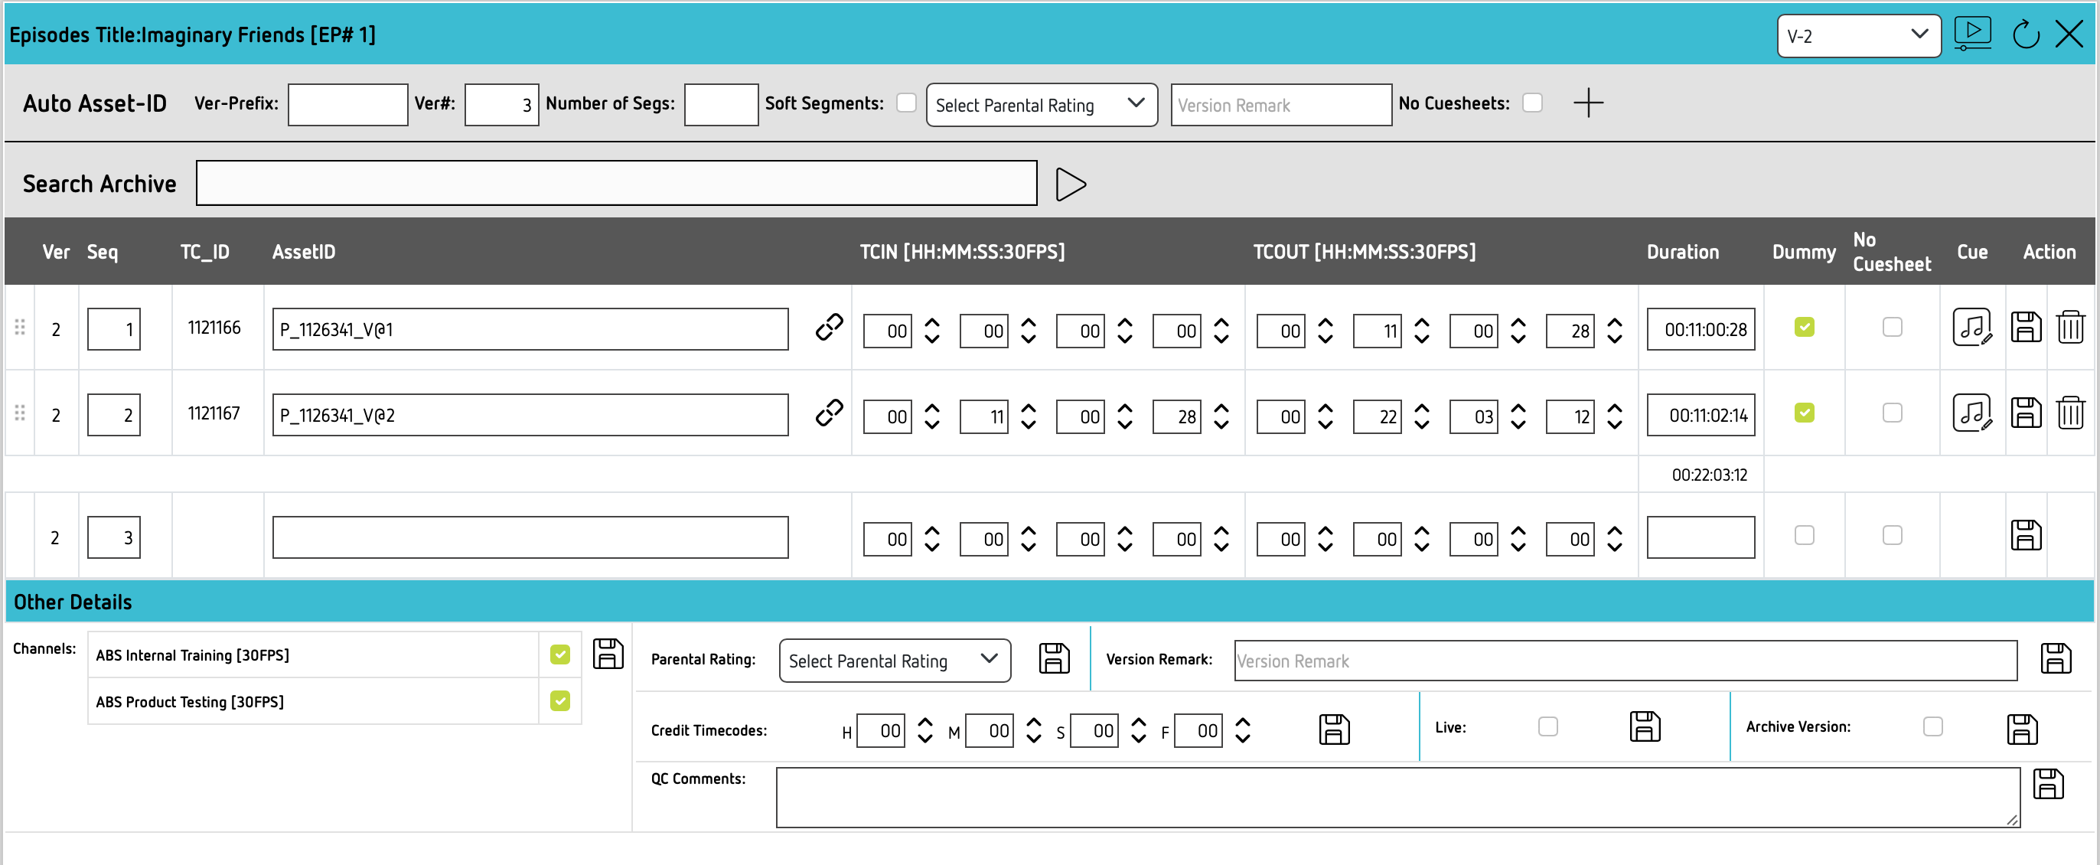Uncheck Dummy for sequence 1 row
Image resolution: width=2100 pixels, height=865 pixels.
(x=1803, y=328)
